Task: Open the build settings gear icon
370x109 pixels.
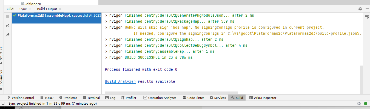Action: [360, 9]
